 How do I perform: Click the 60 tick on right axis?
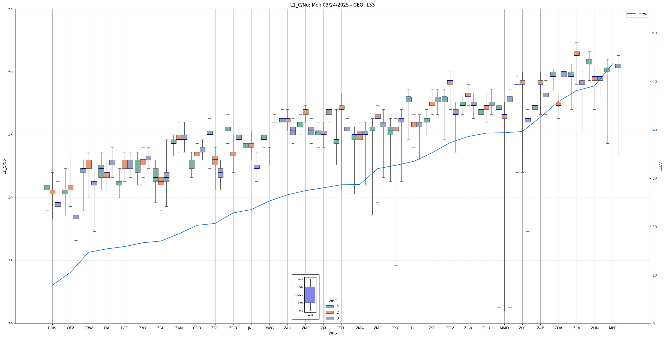(x=654, y=33)
